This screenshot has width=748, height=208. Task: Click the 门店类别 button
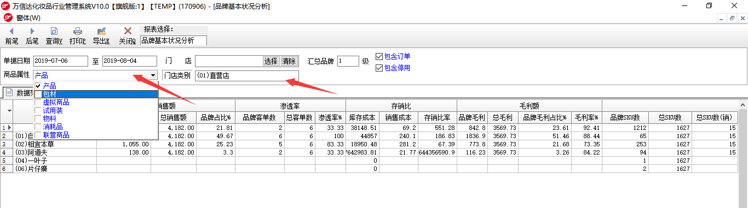177,75
